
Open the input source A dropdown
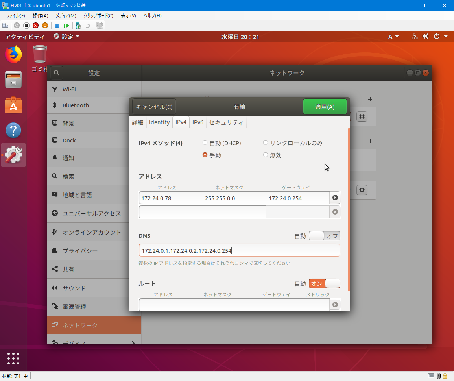pyautogui.click(x=393, y=37)
